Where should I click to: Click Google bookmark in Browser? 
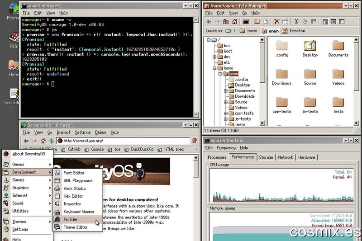tap(94, 149)
